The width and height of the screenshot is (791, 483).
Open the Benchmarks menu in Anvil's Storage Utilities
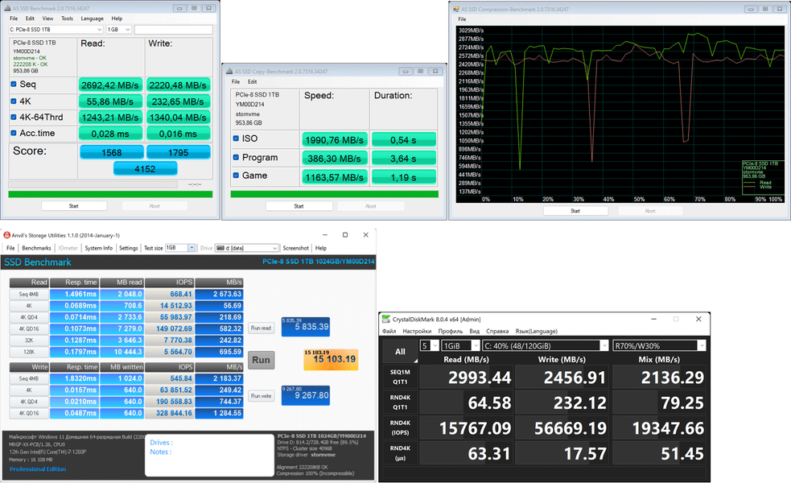[x=36, y=248]
